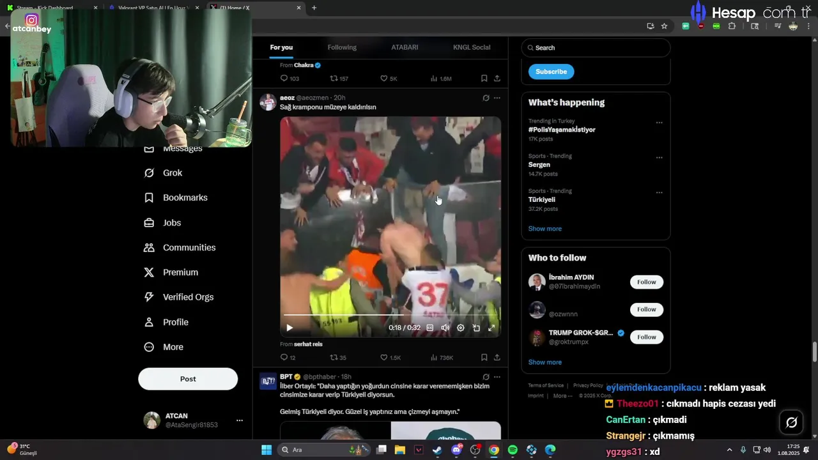The height and width of the screenshot is (460, 818).
Task: Seek on the video progress bar
Action: (390, 315)
